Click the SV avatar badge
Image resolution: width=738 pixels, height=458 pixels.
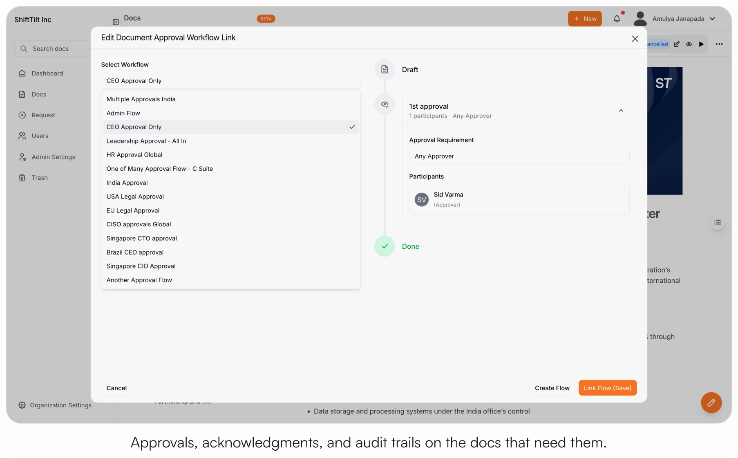[x=421, y=200]
